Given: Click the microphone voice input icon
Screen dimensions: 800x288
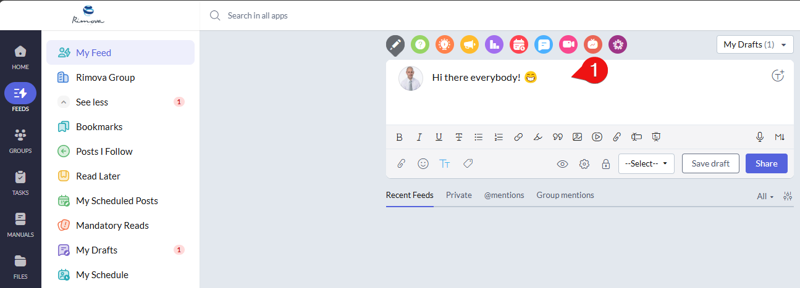Looking at the screenshot, I should click(760, 137).
